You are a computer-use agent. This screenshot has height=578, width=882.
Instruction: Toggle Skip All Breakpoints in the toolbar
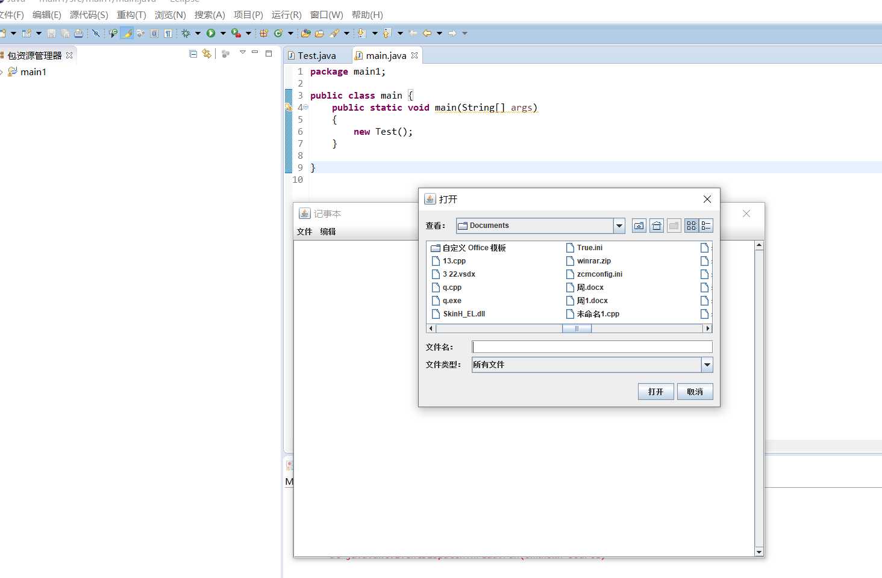pos(96,34)
